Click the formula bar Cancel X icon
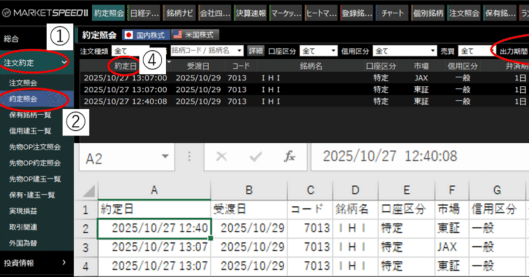Viewport: 529px width, 277px height. 222,157
